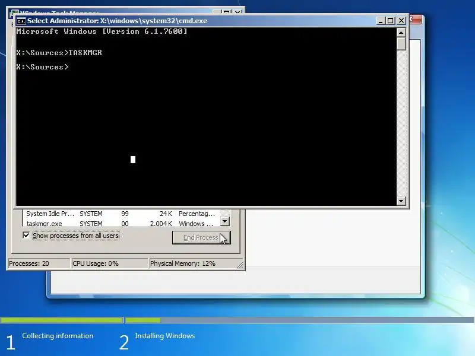Click the Task Manager process list down arrow
Screen dimensions: 475x356
pyautogui.click(x=224, y=221)
